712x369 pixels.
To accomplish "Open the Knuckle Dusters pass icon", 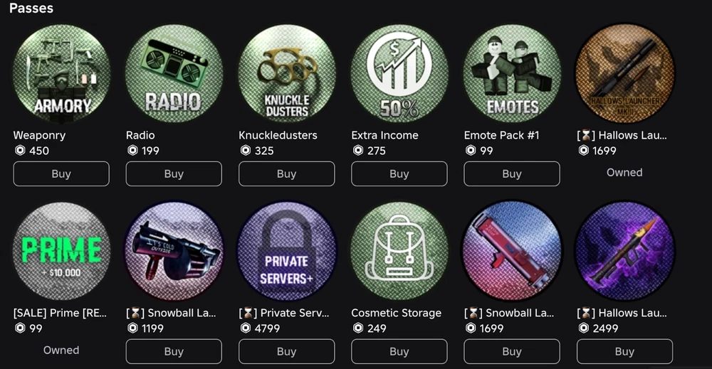I will (286, 73).
